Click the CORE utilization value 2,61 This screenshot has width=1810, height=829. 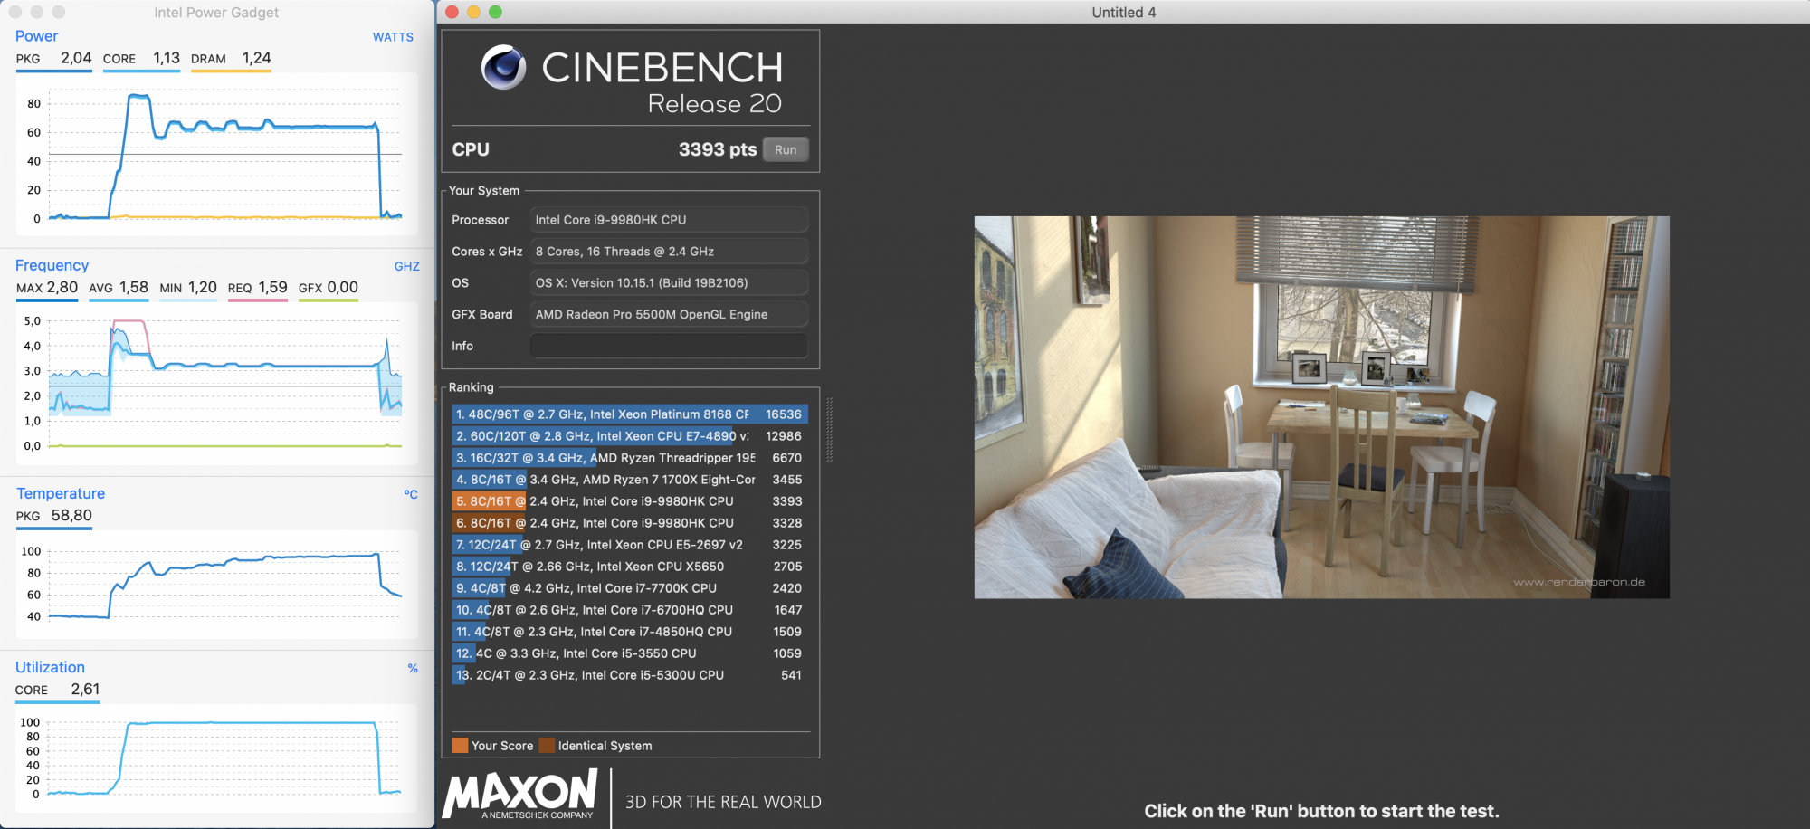pyautogui.click(x=85, y=689)
